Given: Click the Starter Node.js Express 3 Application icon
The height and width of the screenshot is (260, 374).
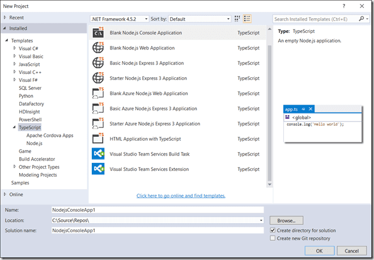Looking at the screenshot, I should [x=98, y=78].
